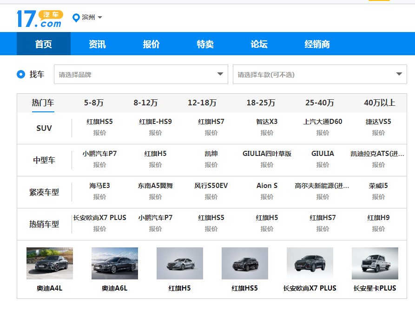Switch to the 25-40万 price tab
This screenshot has height=317, width=415.
click(320, 103)
